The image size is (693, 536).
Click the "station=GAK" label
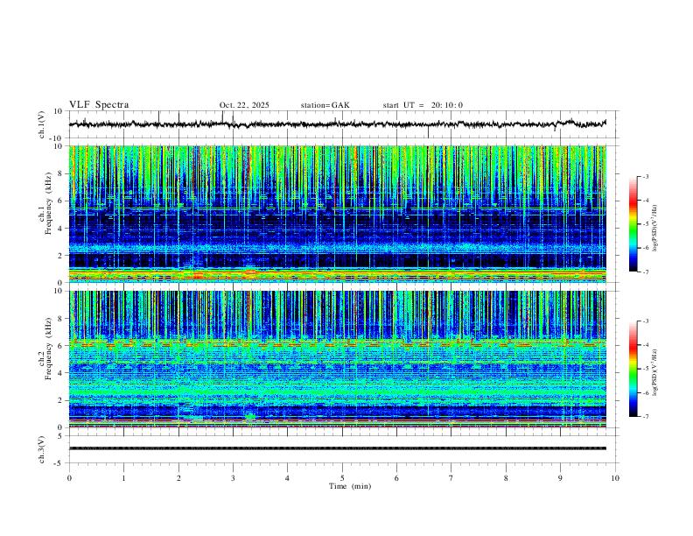[x=325, y=105]
